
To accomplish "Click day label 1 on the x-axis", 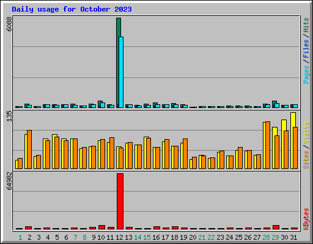I will coord(20,237).
